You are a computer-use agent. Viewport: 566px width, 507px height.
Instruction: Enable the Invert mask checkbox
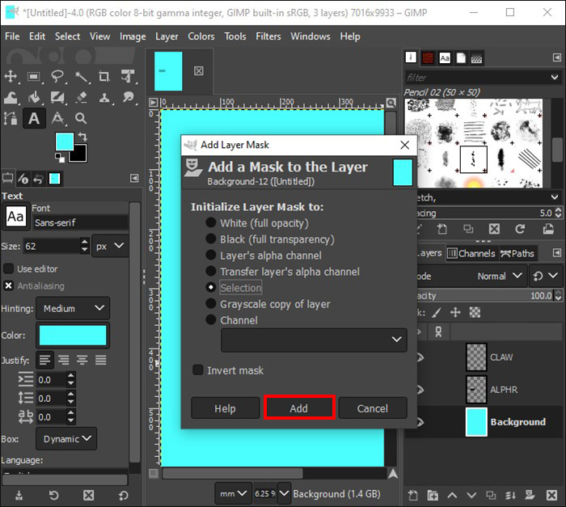(x=198, y=370)
